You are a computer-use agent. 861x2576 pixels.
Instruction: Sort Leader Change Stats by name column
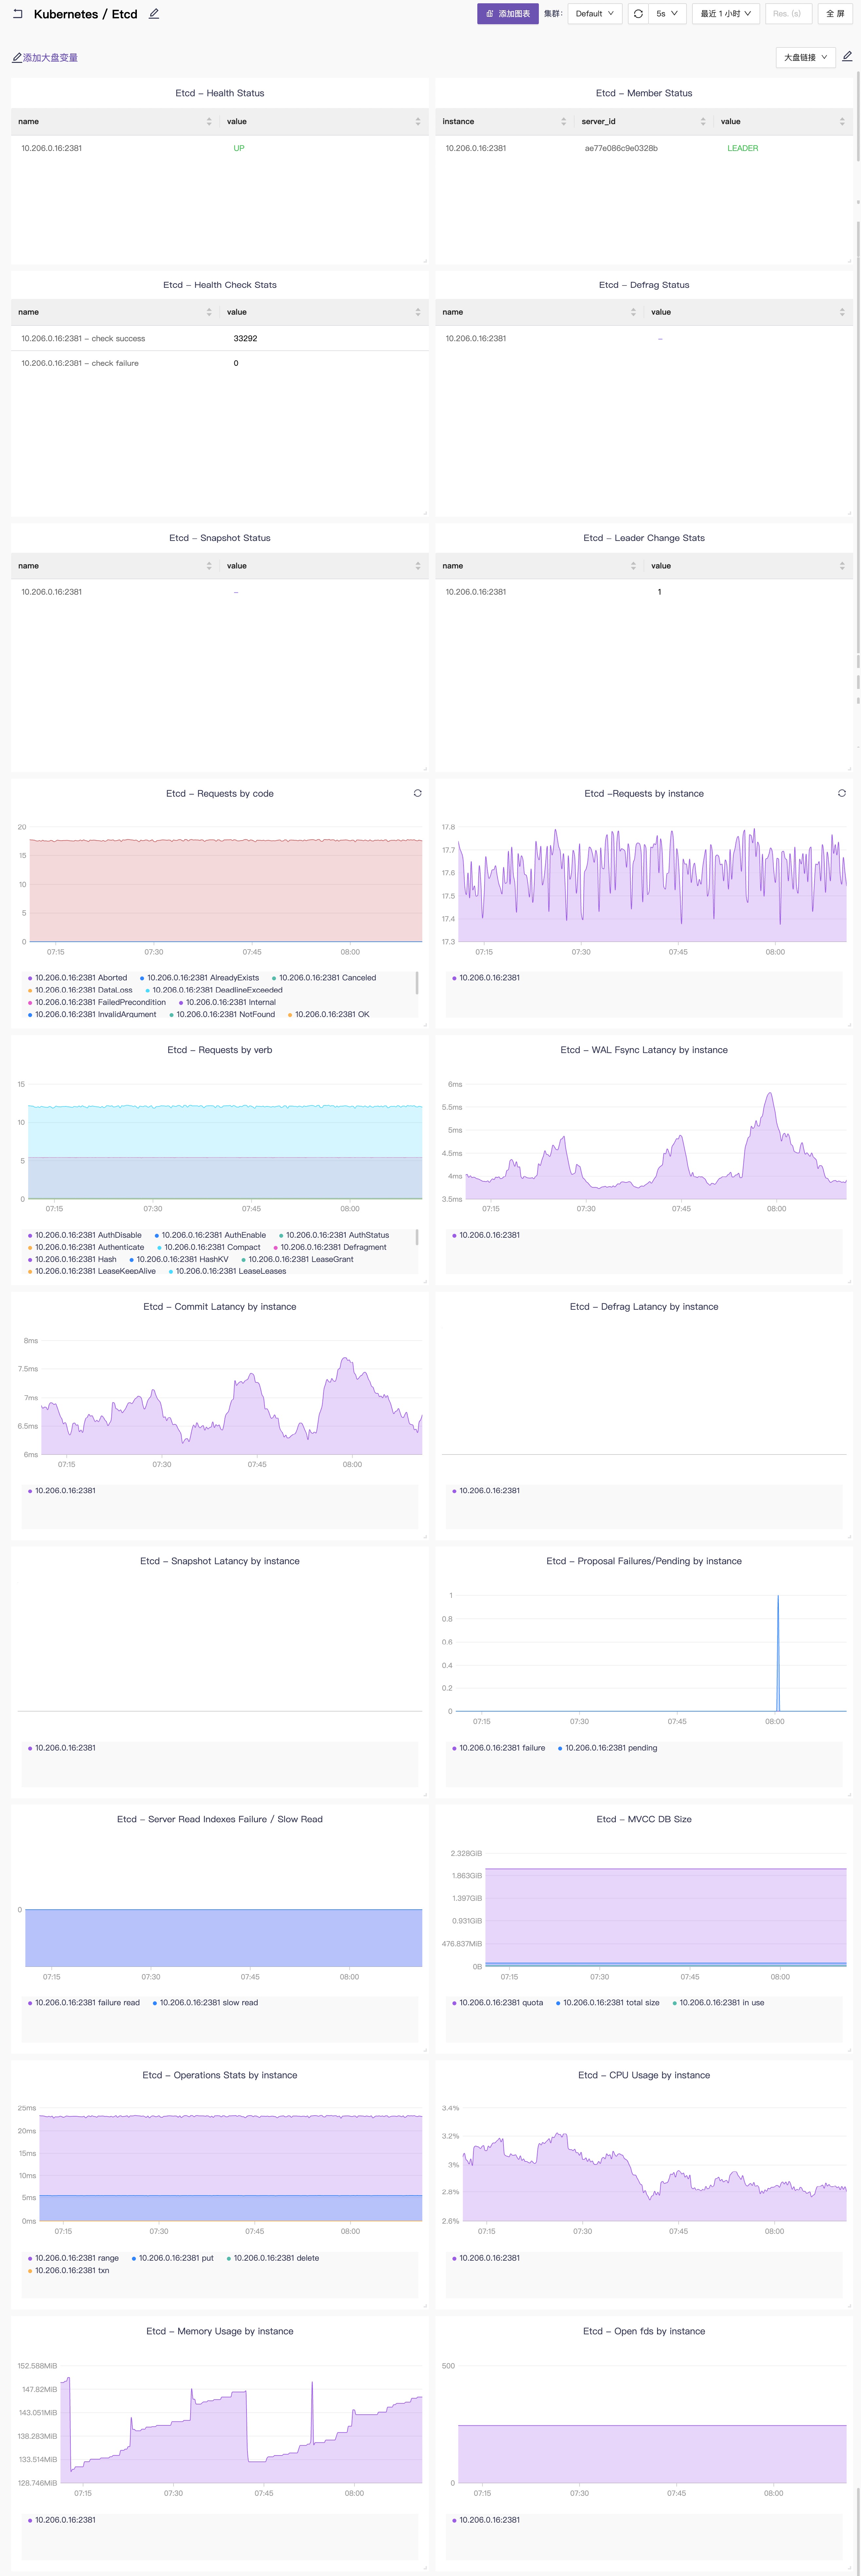(633, 566)
